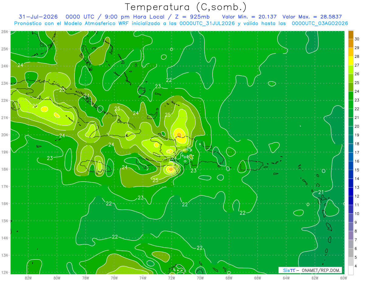Click the '68W' longitude label
Viewport: 365px width, 282px height.
[229, 278]
